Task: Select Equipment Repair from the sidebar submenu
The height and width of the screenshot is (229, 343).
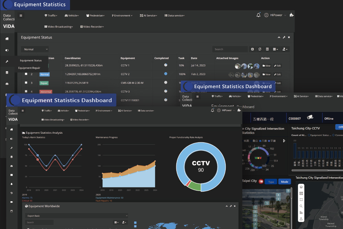Action: 29,68
